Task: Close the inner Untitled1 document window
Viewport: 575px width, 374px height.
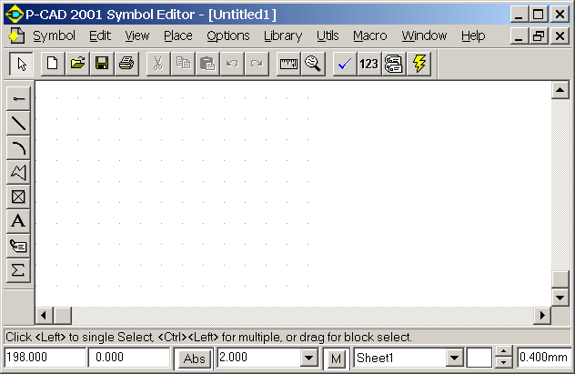Action: pos(560,35)
